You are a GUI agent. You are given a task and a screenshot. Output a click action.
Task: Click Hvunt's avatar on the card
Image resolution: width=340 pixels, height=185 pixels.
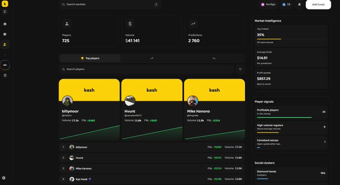click(x=130, y=101)
